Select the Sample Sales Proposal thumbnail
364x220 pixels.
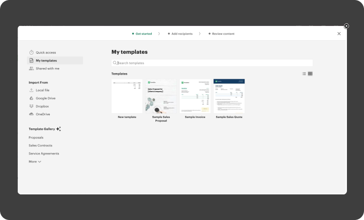(x=161, y=96)
